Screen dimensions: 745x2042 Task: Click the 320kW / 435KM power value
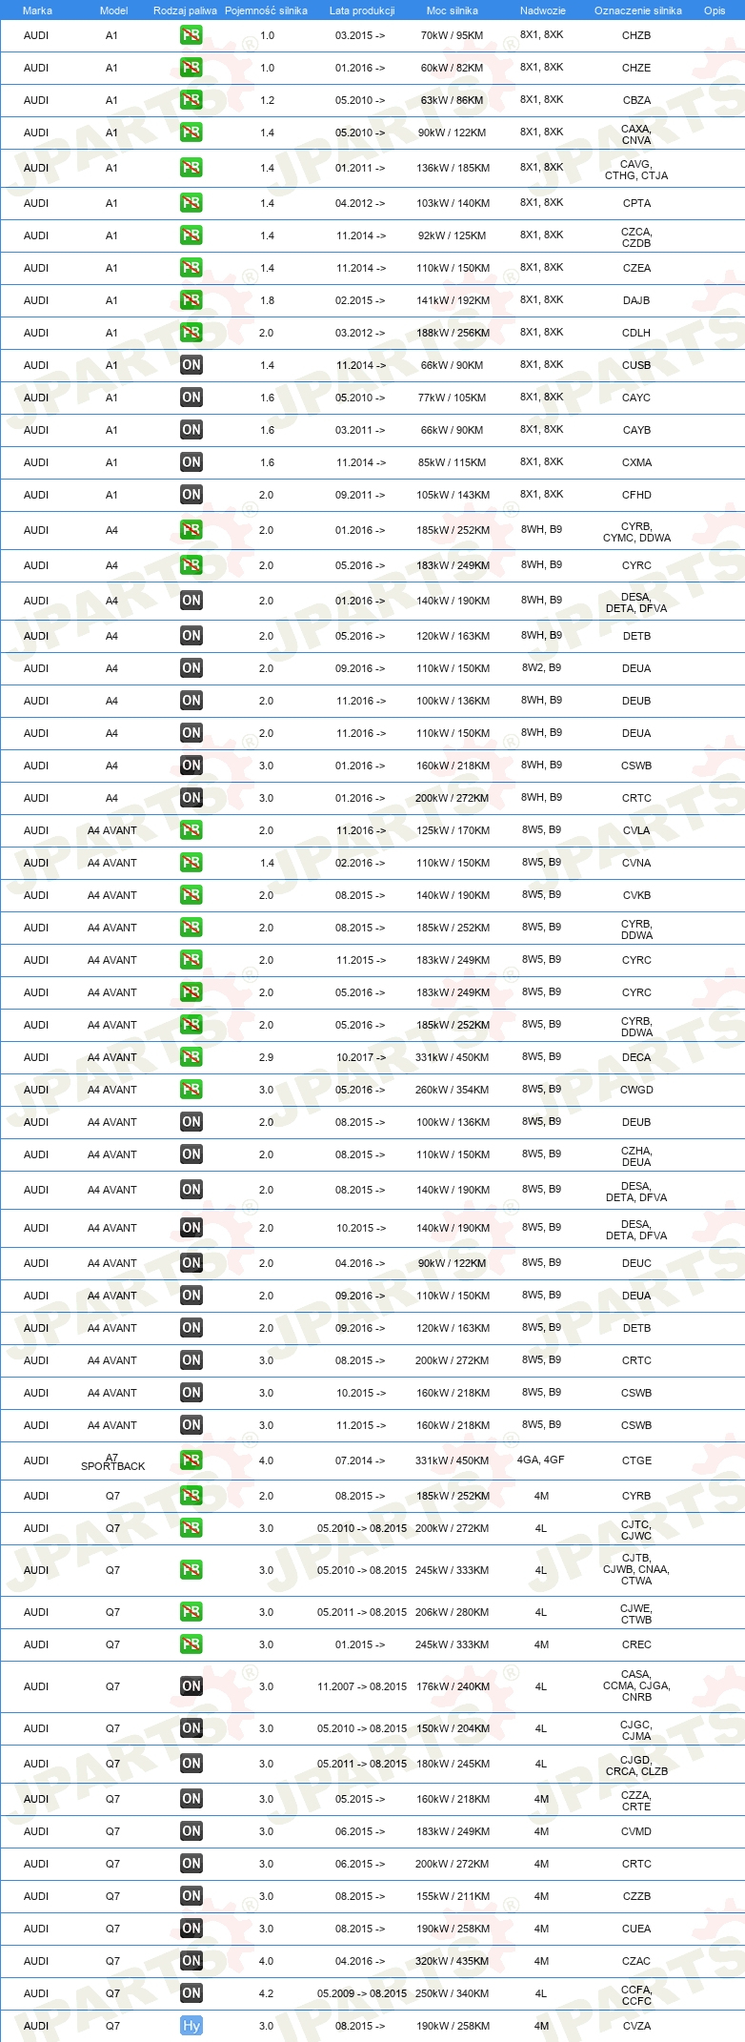click(452, 1961)
